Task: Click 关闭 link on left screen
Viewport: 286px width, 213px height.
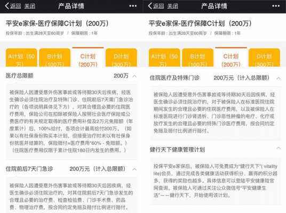Action: [x=29, y=6]
